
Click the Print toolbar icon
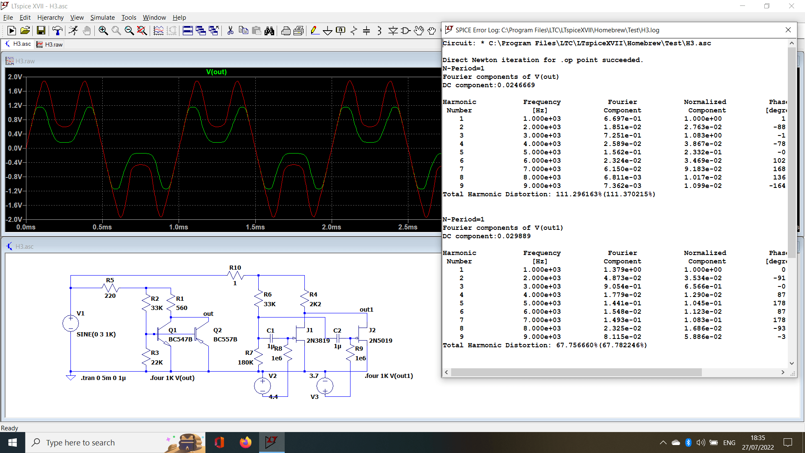click(x=299, y=30)
